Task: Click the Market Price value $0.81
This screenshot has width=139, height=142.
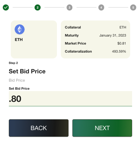Action: point(122,43)
